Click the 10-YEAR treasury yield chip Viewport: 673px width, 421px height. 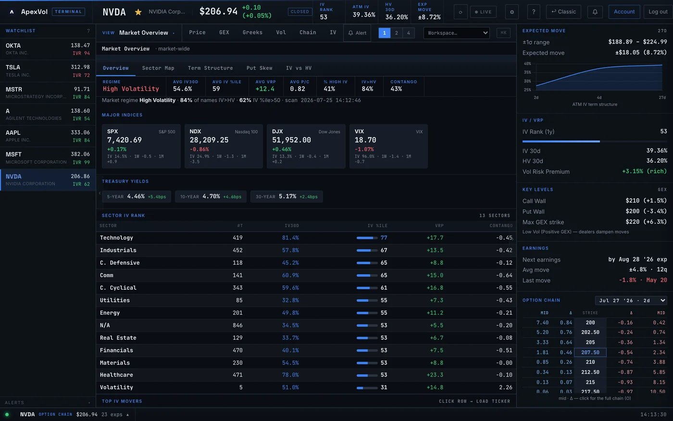click(x=211, y=196)
